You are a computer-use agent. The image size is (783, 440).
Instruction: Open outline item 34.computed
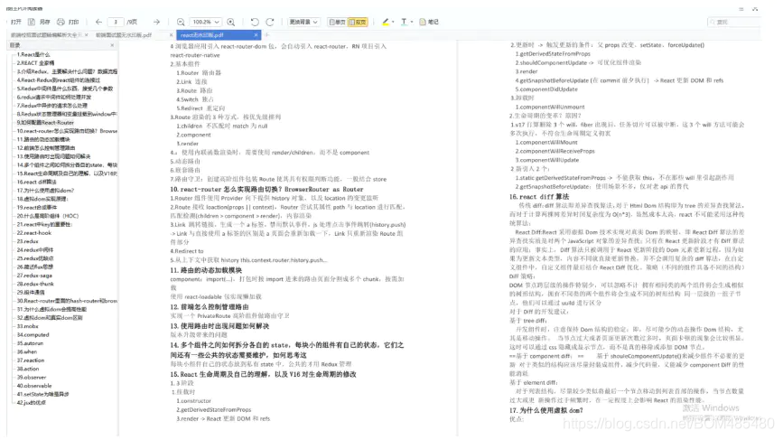[x=33, y=335]
